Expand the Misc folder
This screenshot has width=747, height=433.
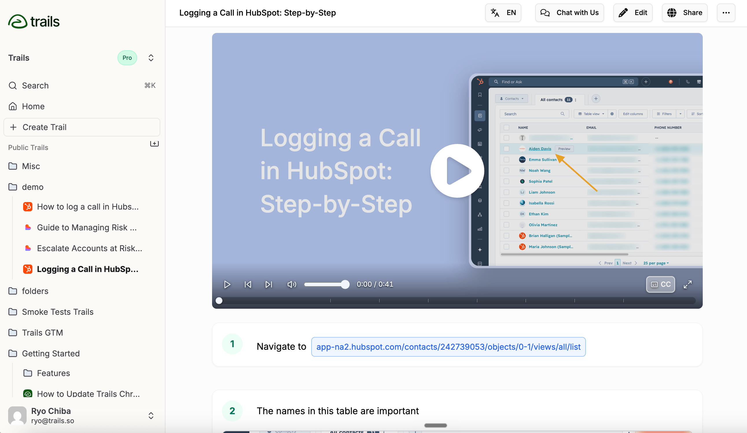pos(82,166)
